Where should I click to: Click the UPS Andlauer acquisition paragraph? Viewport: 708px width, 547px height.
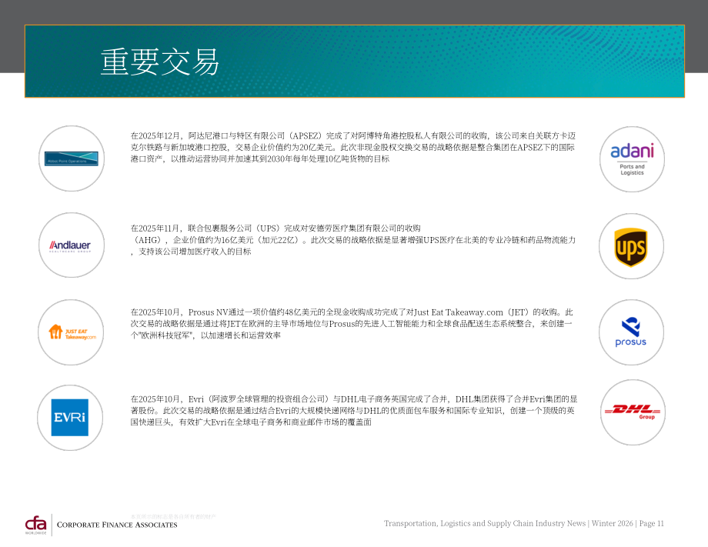(x=353, y=240)
